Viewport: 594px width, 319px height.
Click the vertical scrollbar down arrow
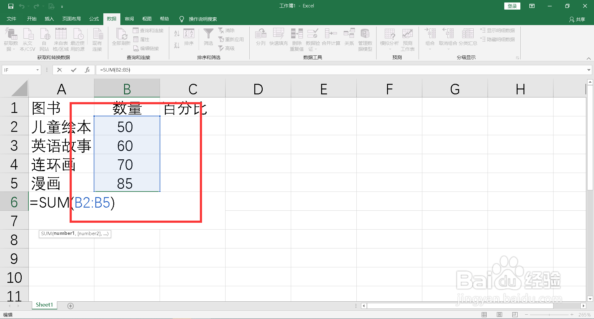[590, 299]
